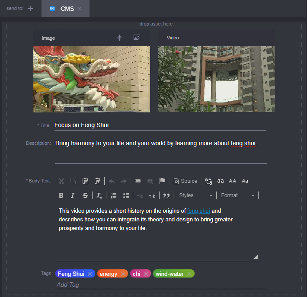Open the Format dropdown
307x297 pixels.
[x=237, y=195]
